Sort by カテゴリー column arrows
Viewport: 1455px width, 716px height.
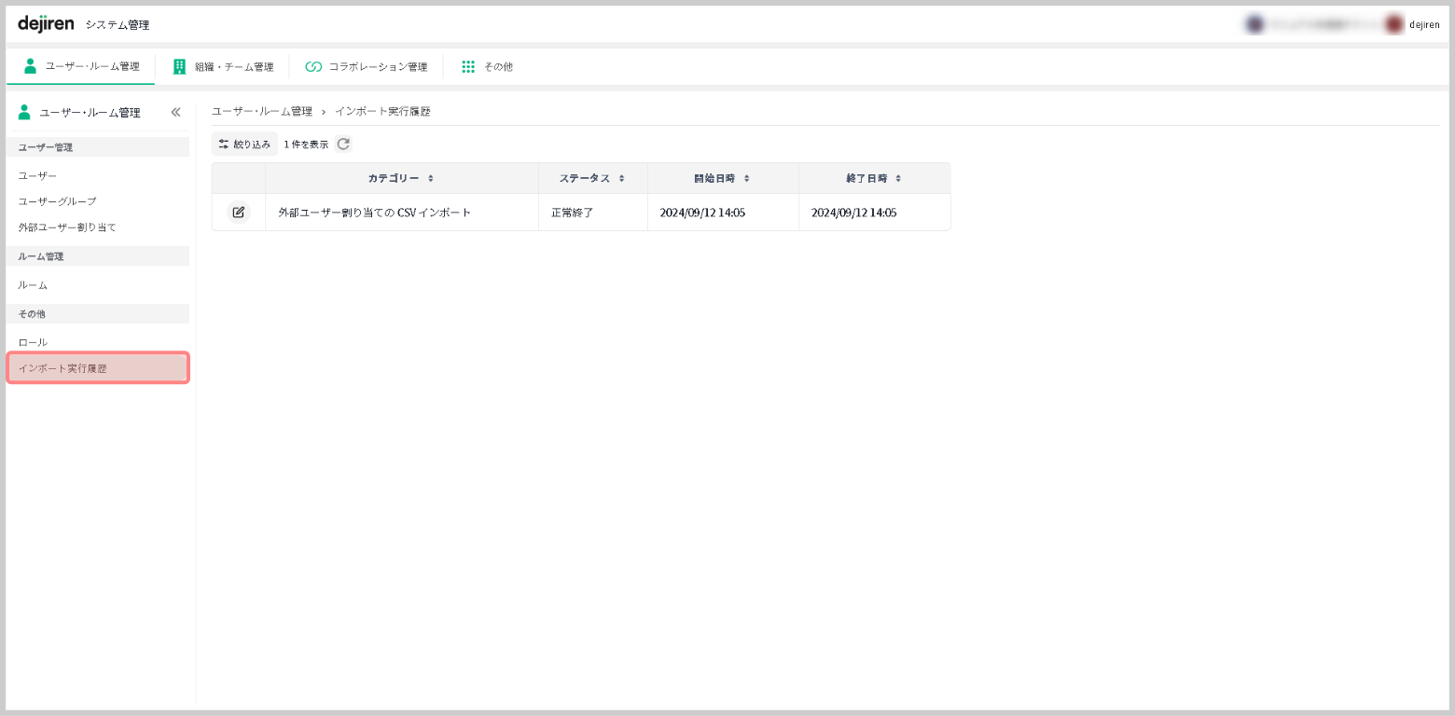430,178
